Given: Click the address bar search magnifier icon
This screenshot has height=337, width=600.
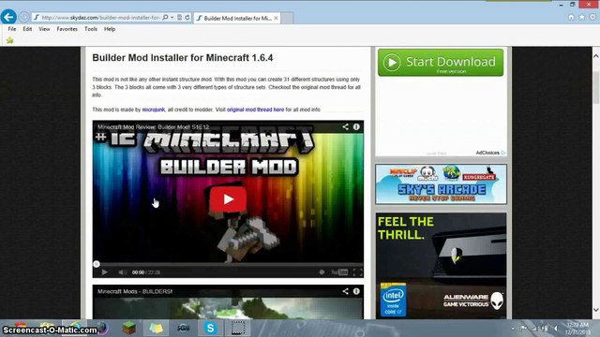Looking at the screenshot, I should [x=165, y=17].
